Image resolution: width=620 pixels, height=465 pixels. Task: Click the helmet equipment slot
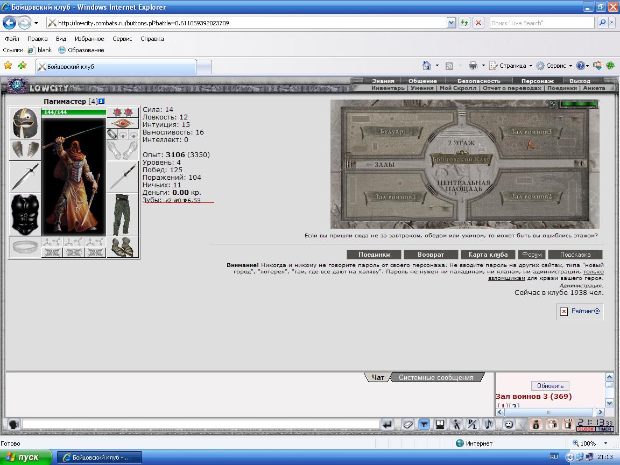(x=25, y=123)
